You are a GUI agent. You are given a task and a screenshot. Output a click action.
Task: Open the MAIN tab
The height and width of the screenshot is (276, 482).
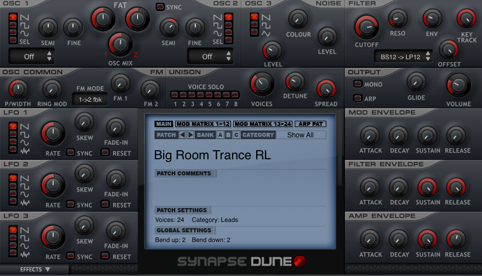164,124
